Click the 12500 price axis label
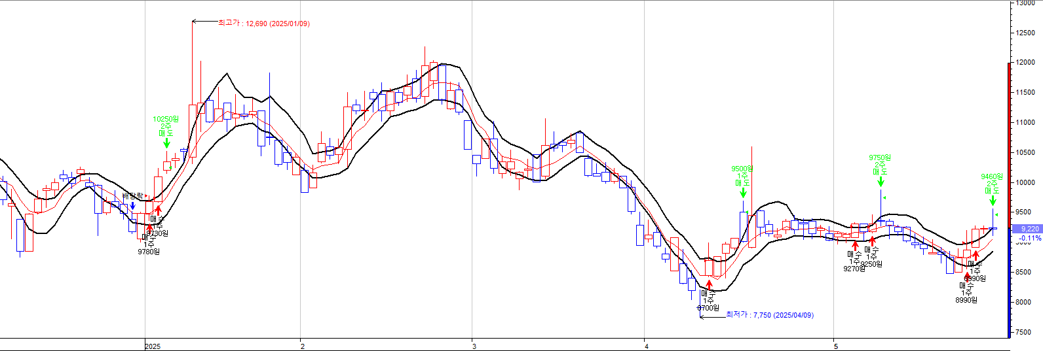 (x=1025, y=33)
